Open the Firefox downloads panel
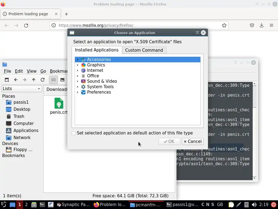This screenshot has width=278, height=209. (261, 25)
